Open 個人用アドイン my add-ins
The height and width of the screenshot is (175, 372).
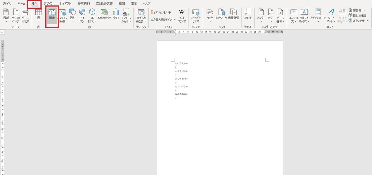tap(162, 20)
